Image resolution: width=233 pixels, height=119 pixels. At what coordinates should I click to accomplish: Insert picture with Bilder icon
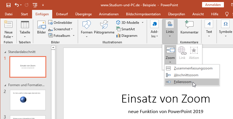click(41, 27)
